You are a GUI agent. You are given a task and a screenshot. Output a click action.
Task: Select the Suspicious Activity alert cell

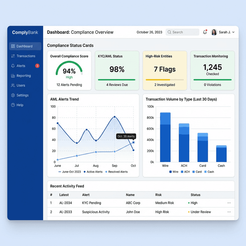point(96,212)
